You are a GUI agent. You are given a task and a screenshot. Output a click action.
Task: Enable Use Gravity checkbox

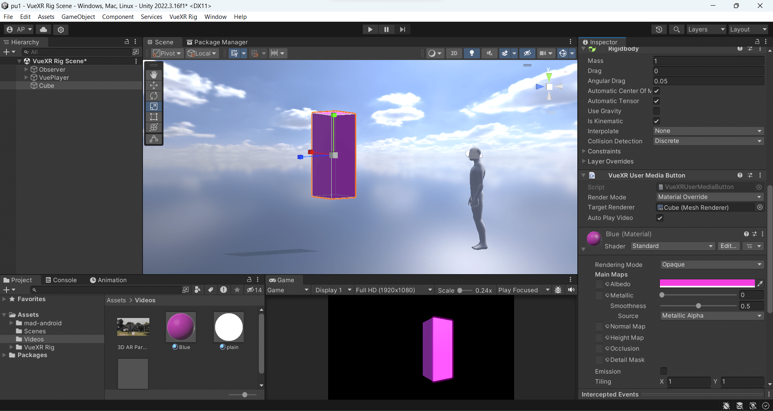coord(656,111)
